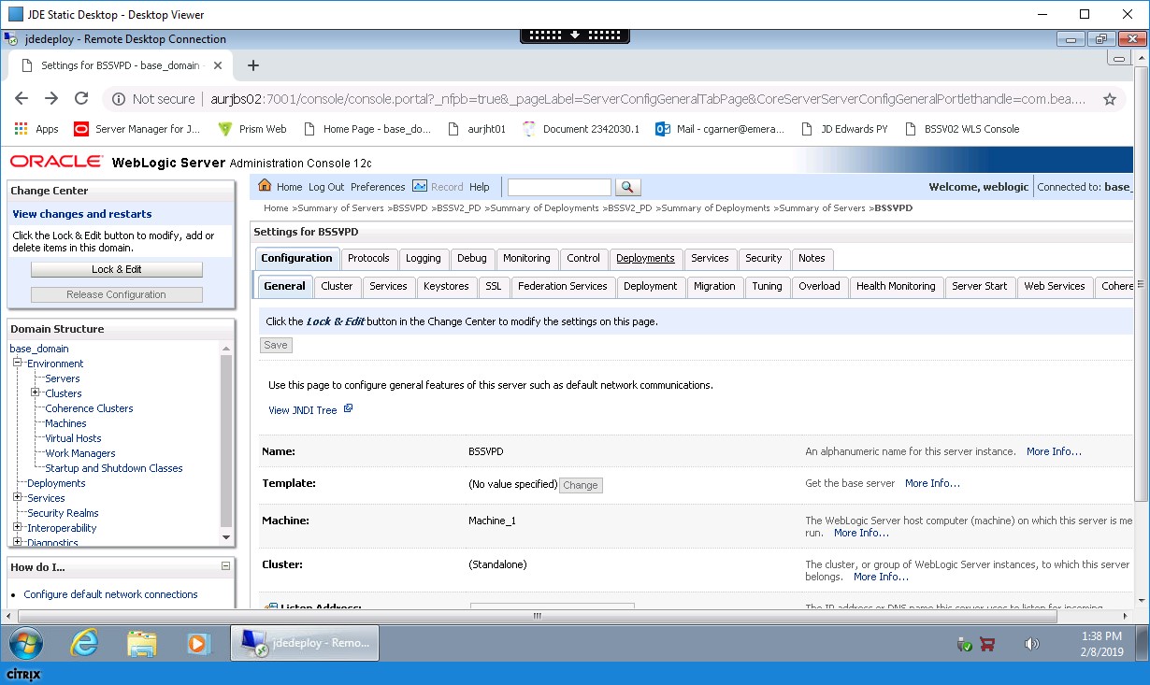
Task: Expand the Clusters tree node
Action: coord(36,393)
